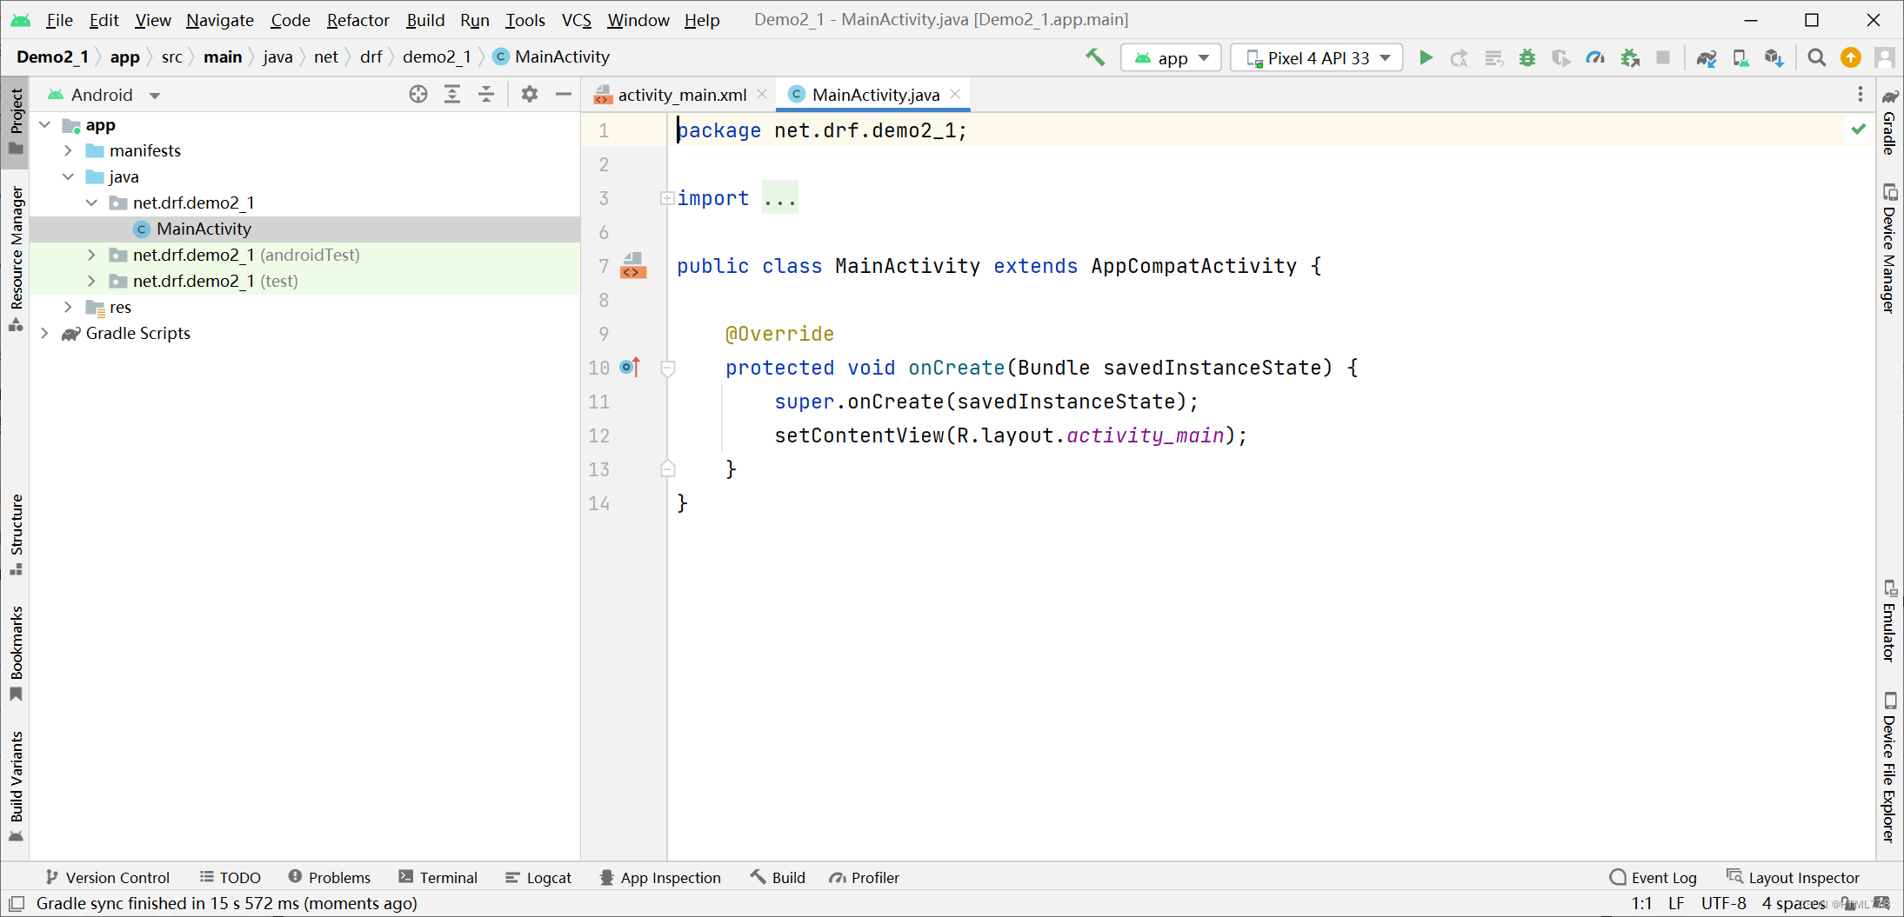Click the UTF-8 encoding status indicator
Viewport: 1904px width, 917px height.
click(1723, 903)
